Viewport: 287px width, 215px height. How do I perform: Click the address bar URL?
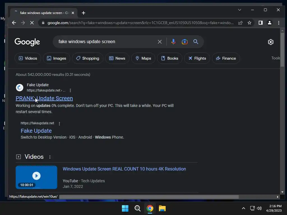coord(140,23)
